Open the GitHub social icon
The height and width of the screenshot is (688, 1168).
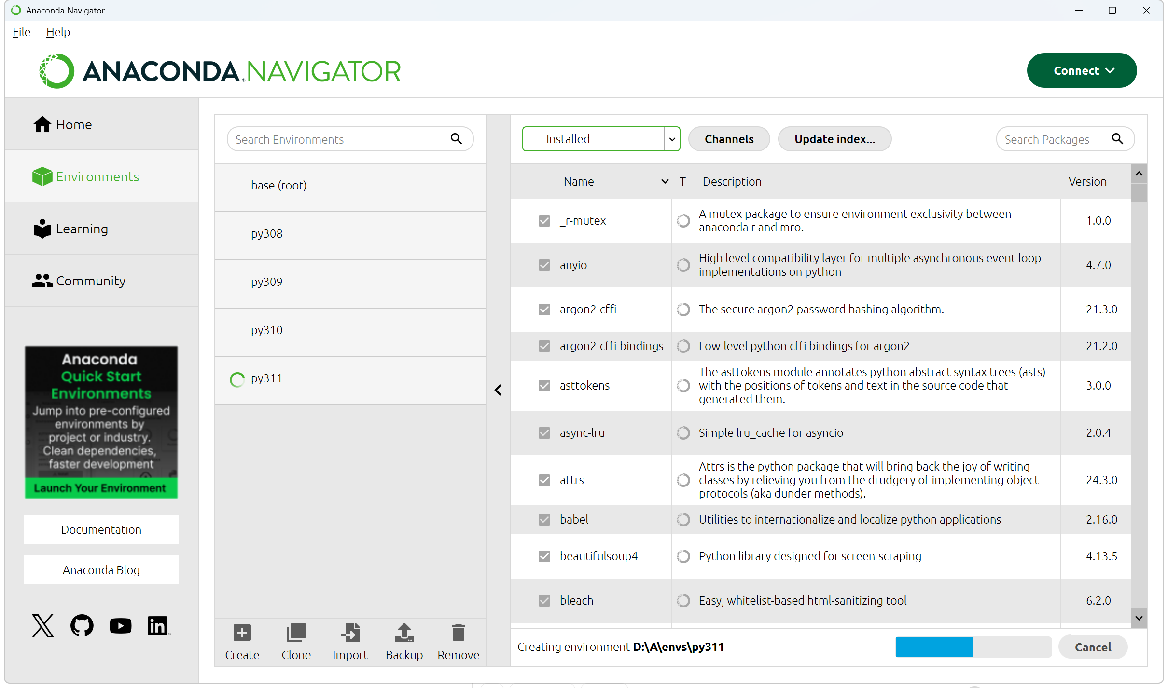[82, 626]
